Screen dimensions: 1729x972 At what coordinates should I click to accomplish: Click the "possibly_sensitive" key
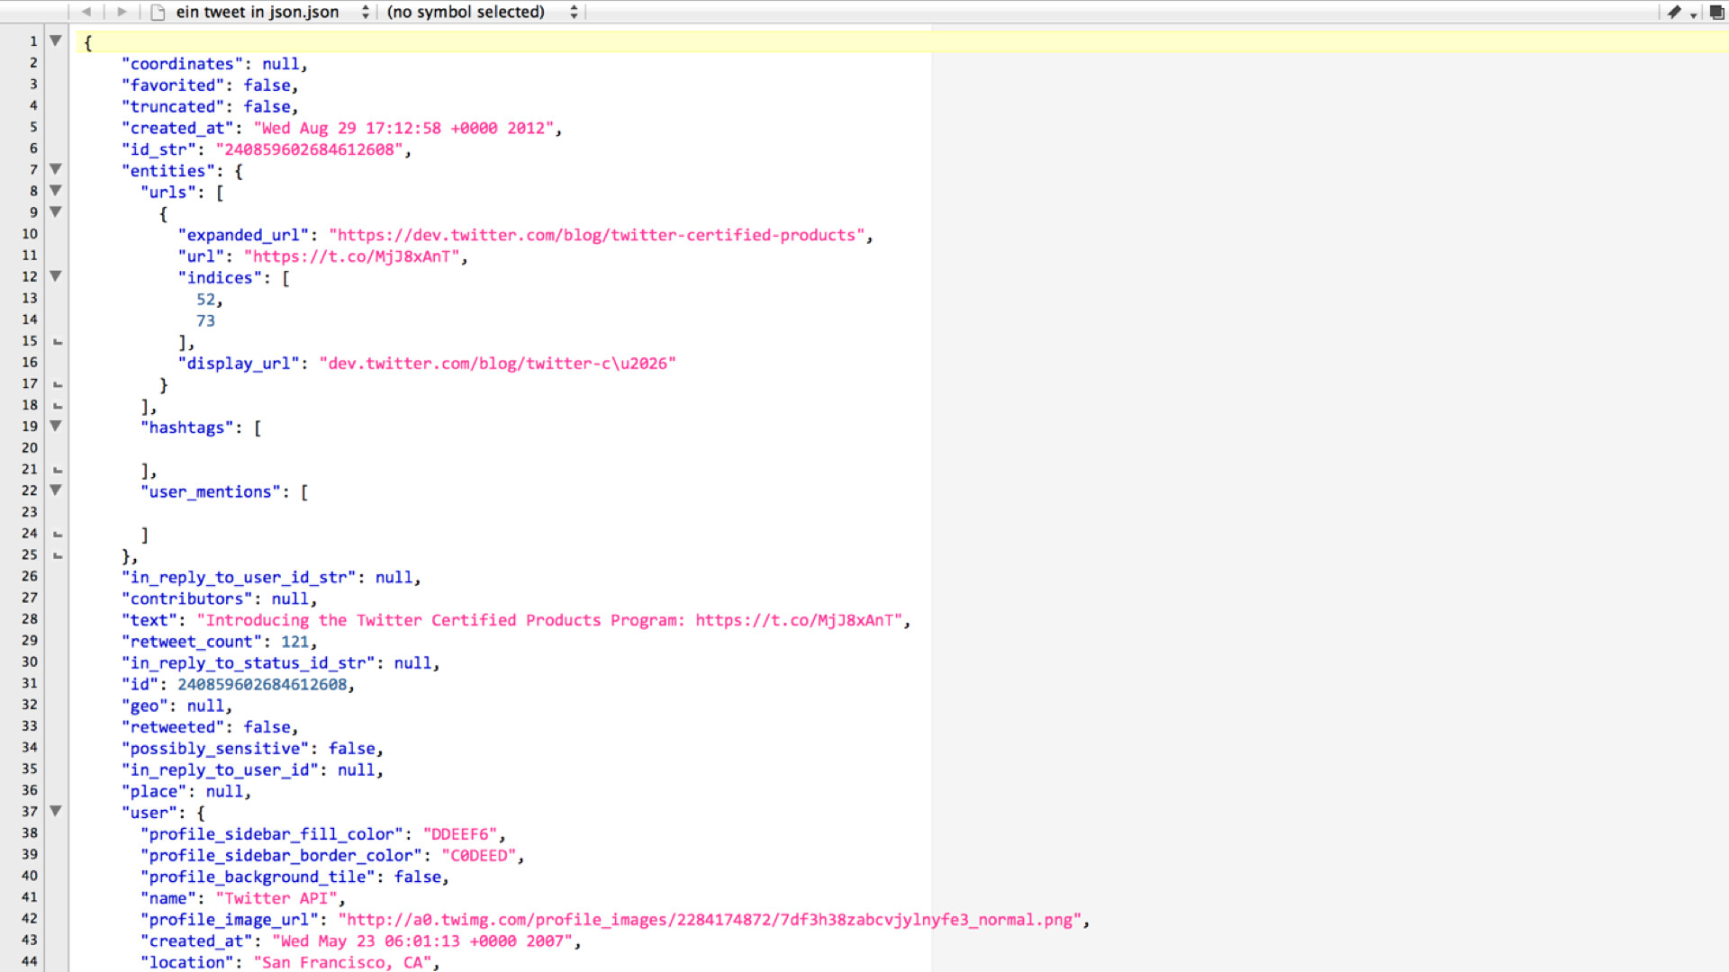click(215, 749)
